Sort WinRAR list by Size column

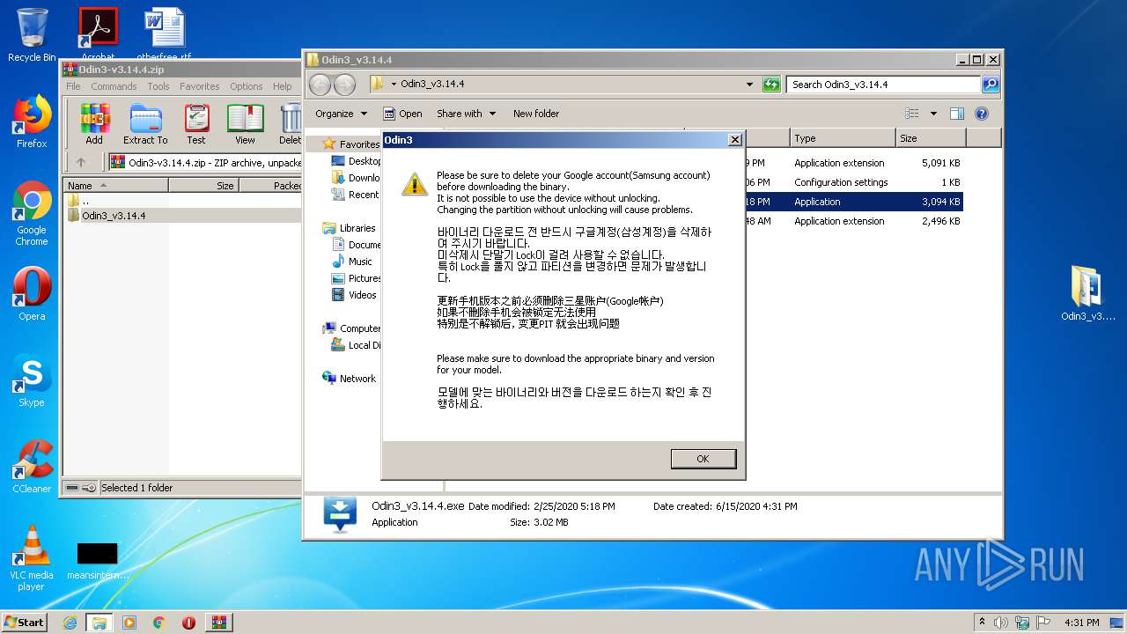pos(203,186)
